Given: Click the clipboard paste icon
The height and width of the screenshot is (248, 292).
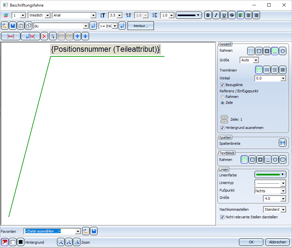Looking at the screenshot, I should [x=21, y=26].
